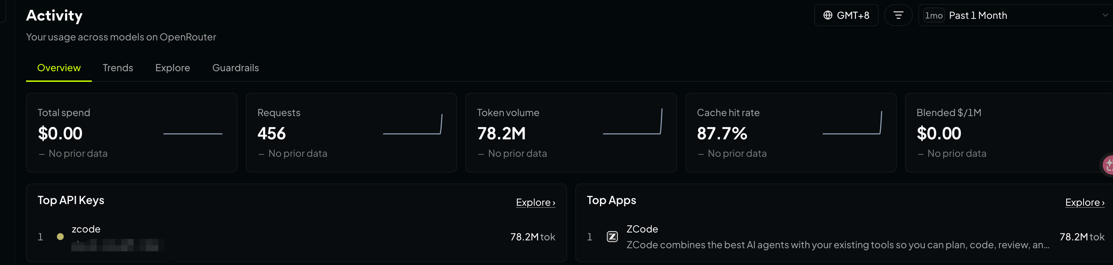Open the zcode API key row
Viewport: 1113px width, 265px height.
[x=296, y=237]
